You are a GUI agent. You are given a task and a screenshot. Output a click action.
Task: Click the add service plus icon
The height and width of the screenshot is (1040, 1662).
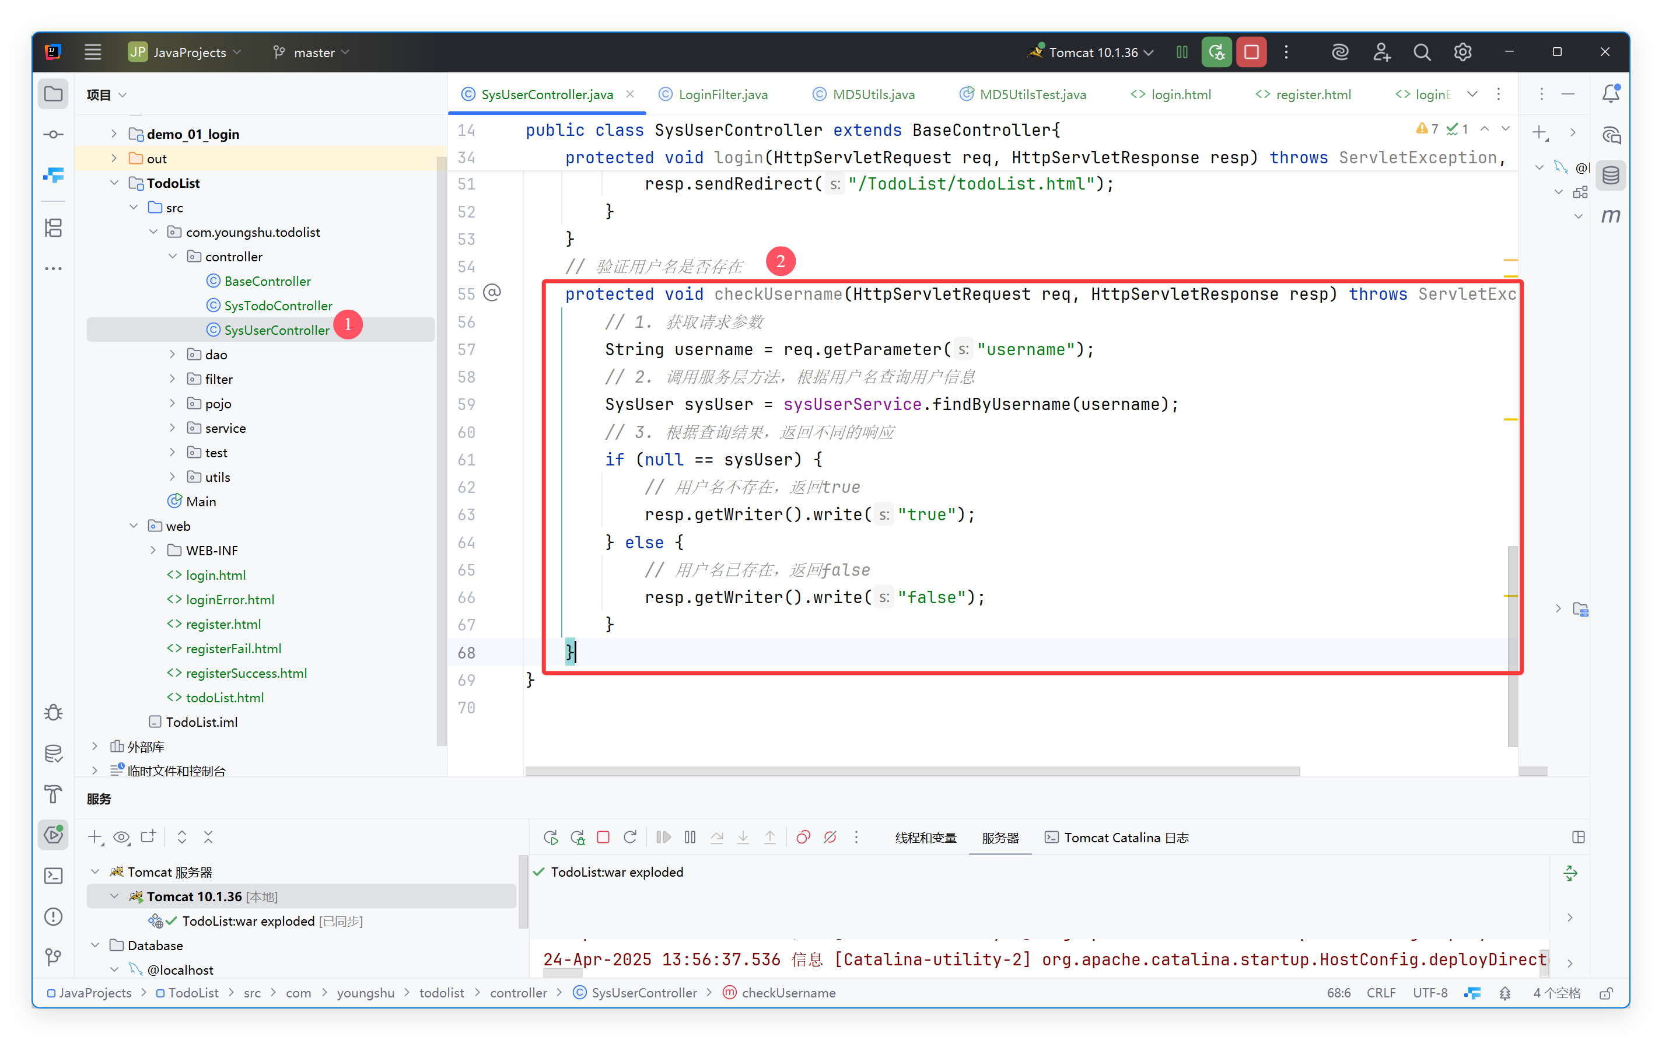tap(95, 837)
